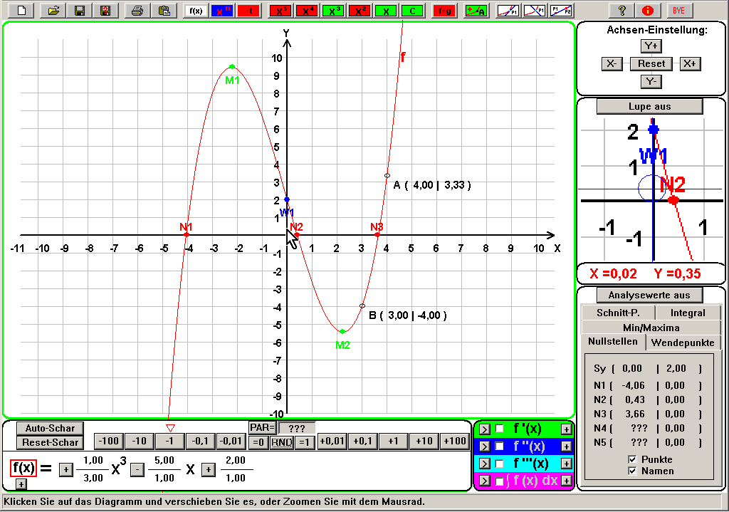Screen dimensions: 729x512
Task: Expand the f ''(x) row plus button
Action: (566, 446)
